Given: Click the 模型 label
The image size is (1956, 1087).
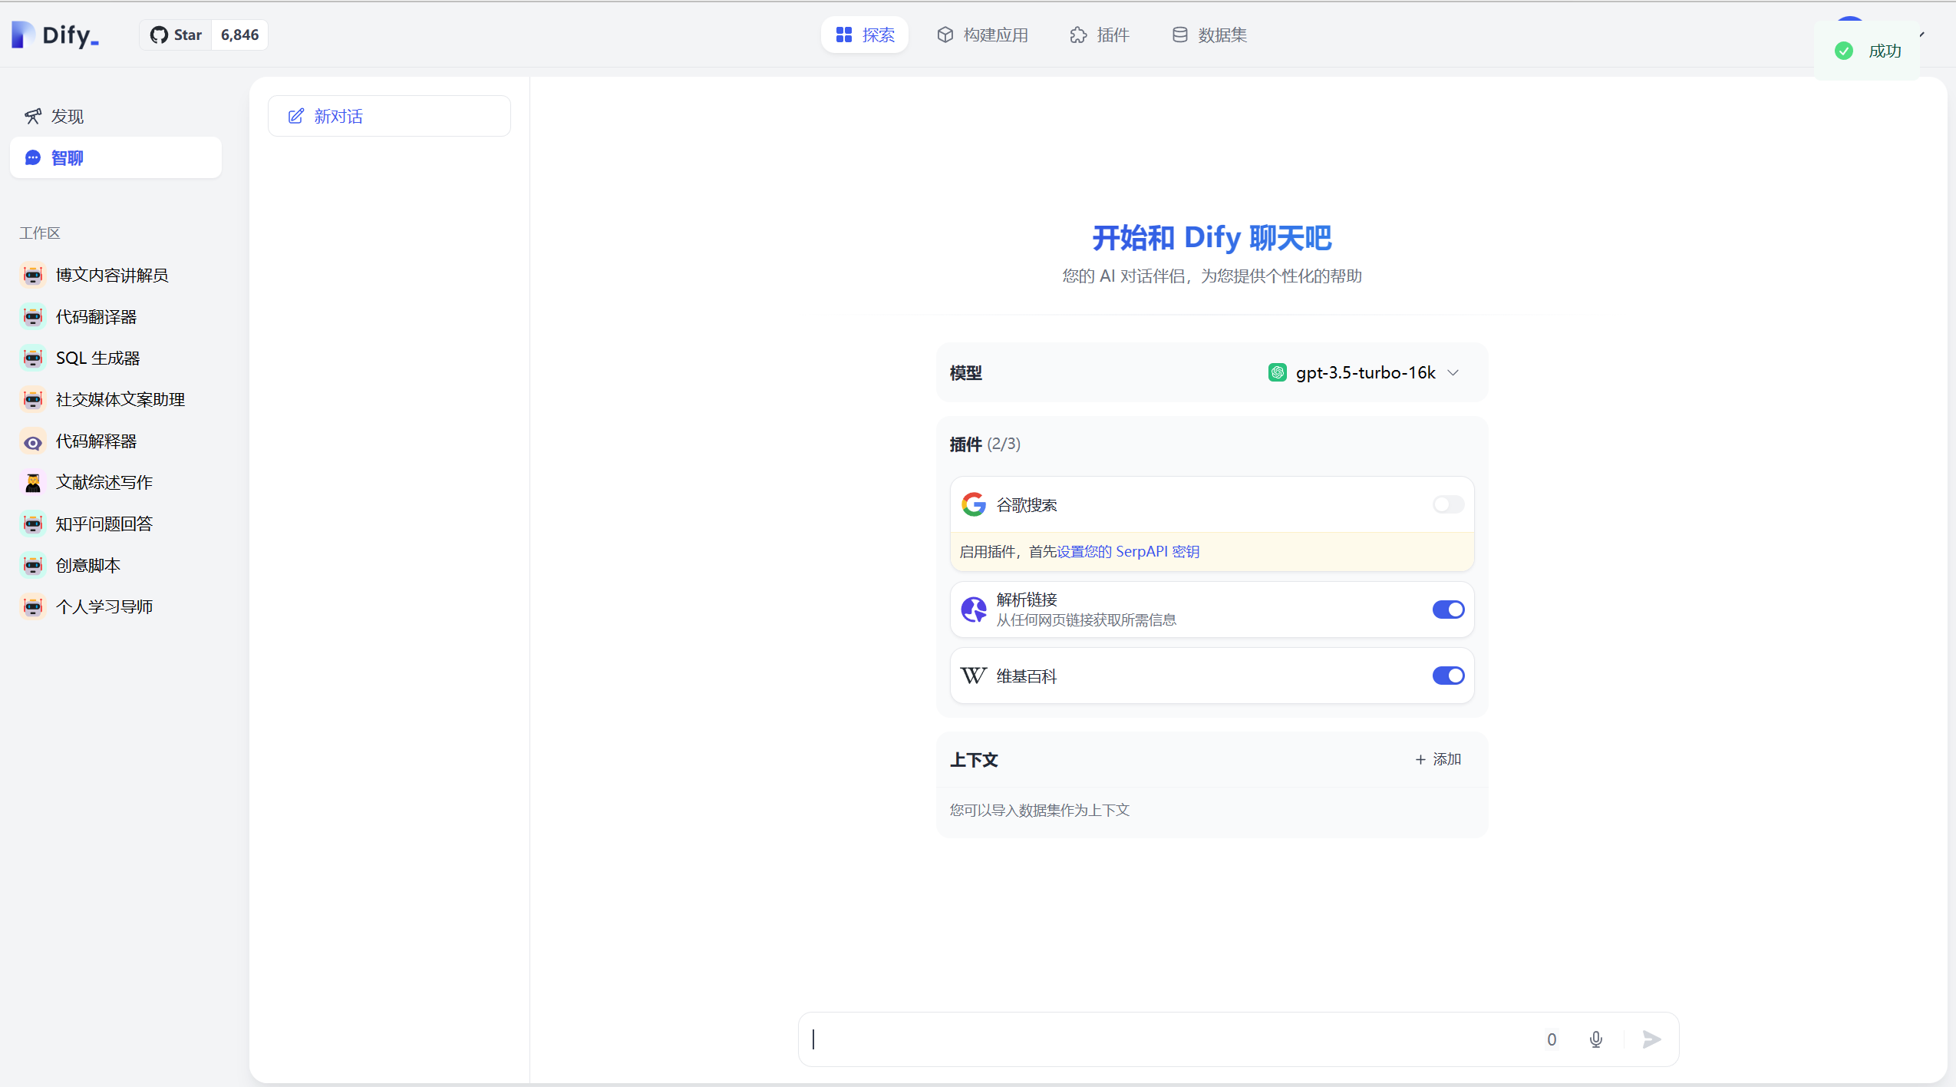Looking at the screenshot, I should click(x=966, y=372).
